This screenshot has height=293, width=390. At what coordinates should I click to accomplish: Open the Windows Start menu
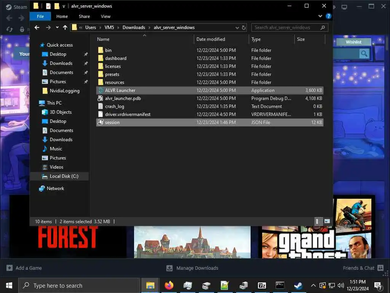pos(9,285)
